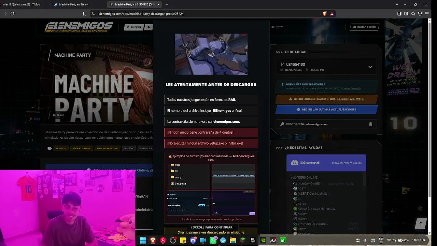The width and height of the screenshot is (437, 246).
Task: Open the QR scanner tray icon
Action: click(358, 241)
